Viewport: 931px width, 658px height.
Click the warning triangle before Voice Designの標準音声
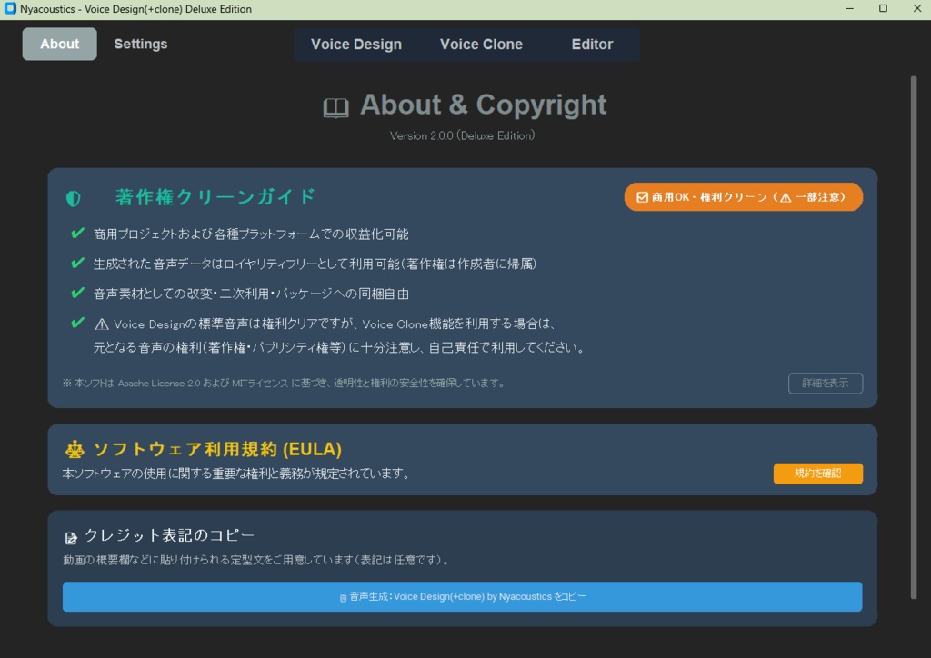coord(102,324)
